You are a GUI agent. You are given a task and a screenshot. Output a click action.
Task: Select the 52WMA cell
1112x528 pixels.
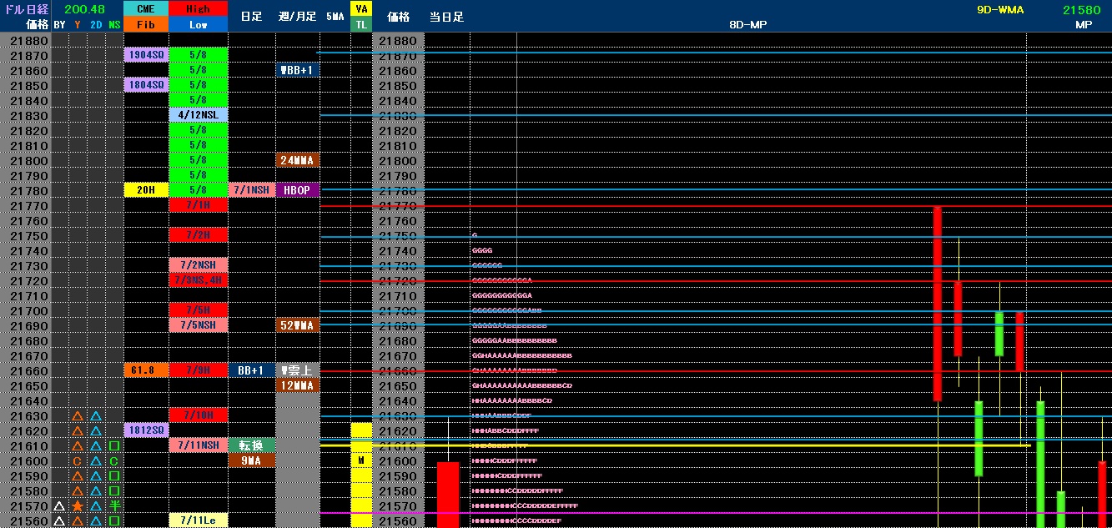coord(297,325)
